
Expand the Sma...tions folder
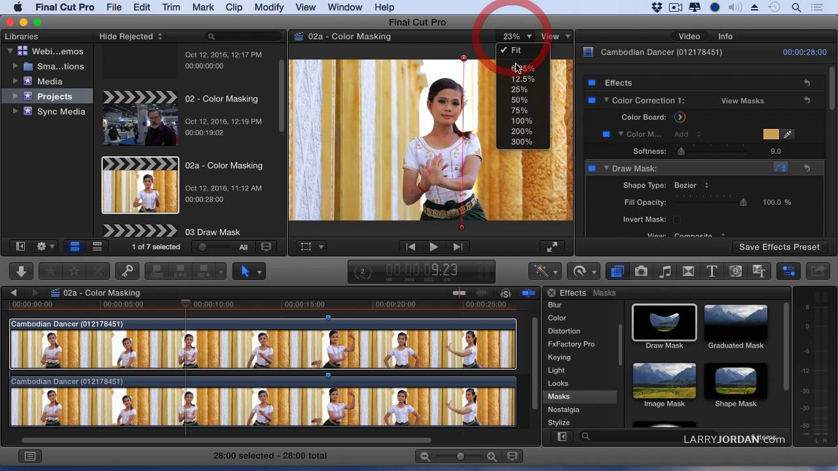15,66
